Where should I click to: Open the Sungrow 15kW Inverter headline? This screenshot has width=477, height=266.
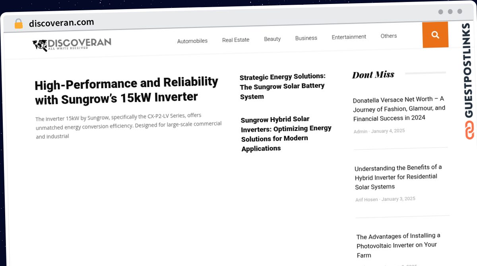point(127,90)
